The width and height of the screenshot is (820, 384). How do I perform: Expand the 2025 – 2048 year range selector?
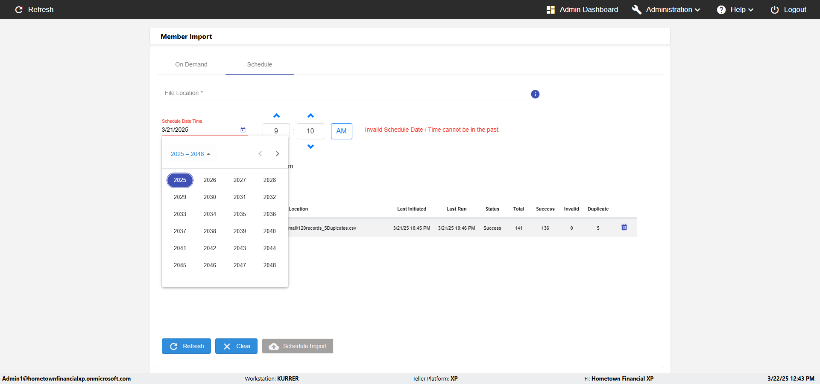[x=190, y=154]
